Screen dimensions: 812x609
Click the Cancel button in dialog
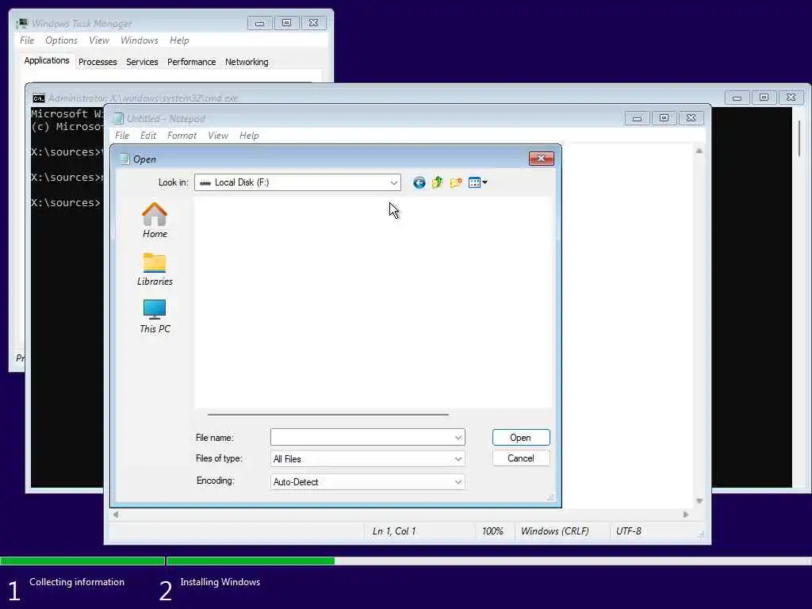coord(520,458)
